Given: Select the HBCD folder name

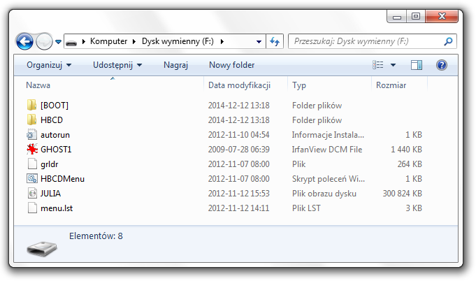Looking at the screenshot, I should coord(52,120).
